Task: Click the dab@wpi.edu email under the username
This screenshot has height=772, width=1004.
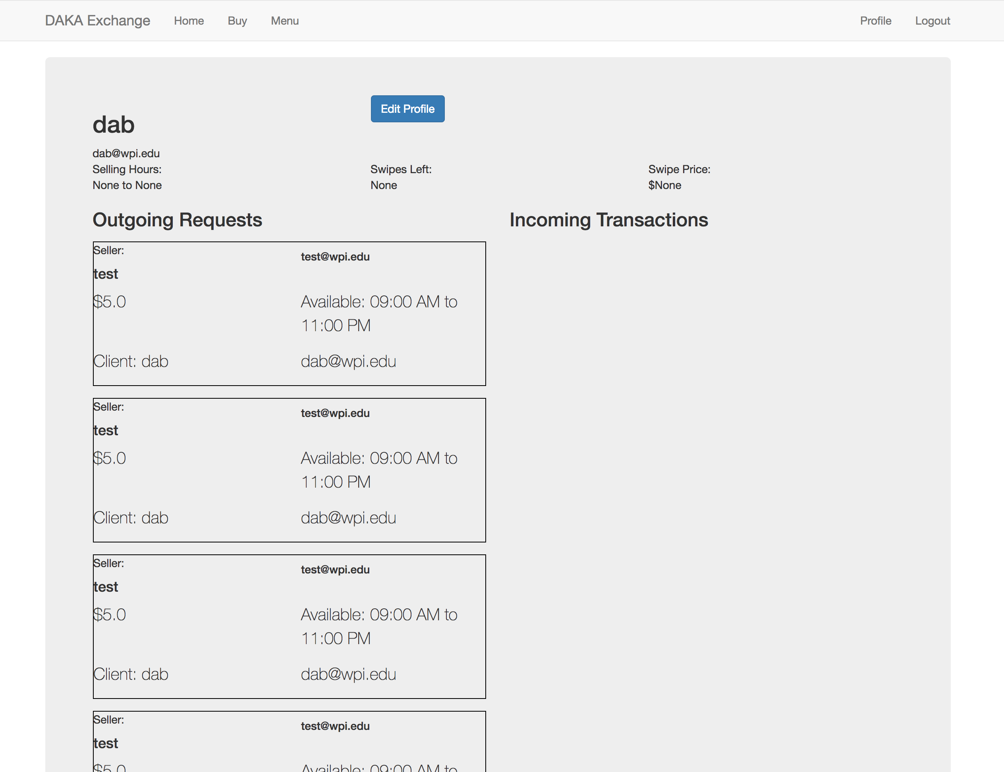Action: (x=126, y=153)
